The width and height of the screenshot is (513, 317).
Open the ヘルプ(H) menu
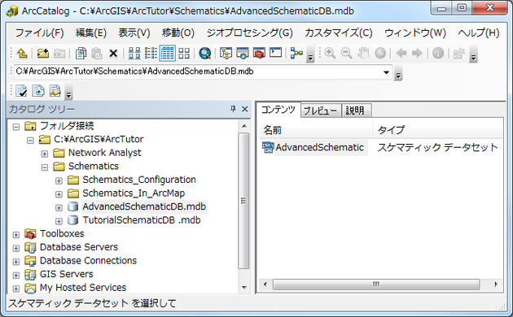click(x=478, y=33)
